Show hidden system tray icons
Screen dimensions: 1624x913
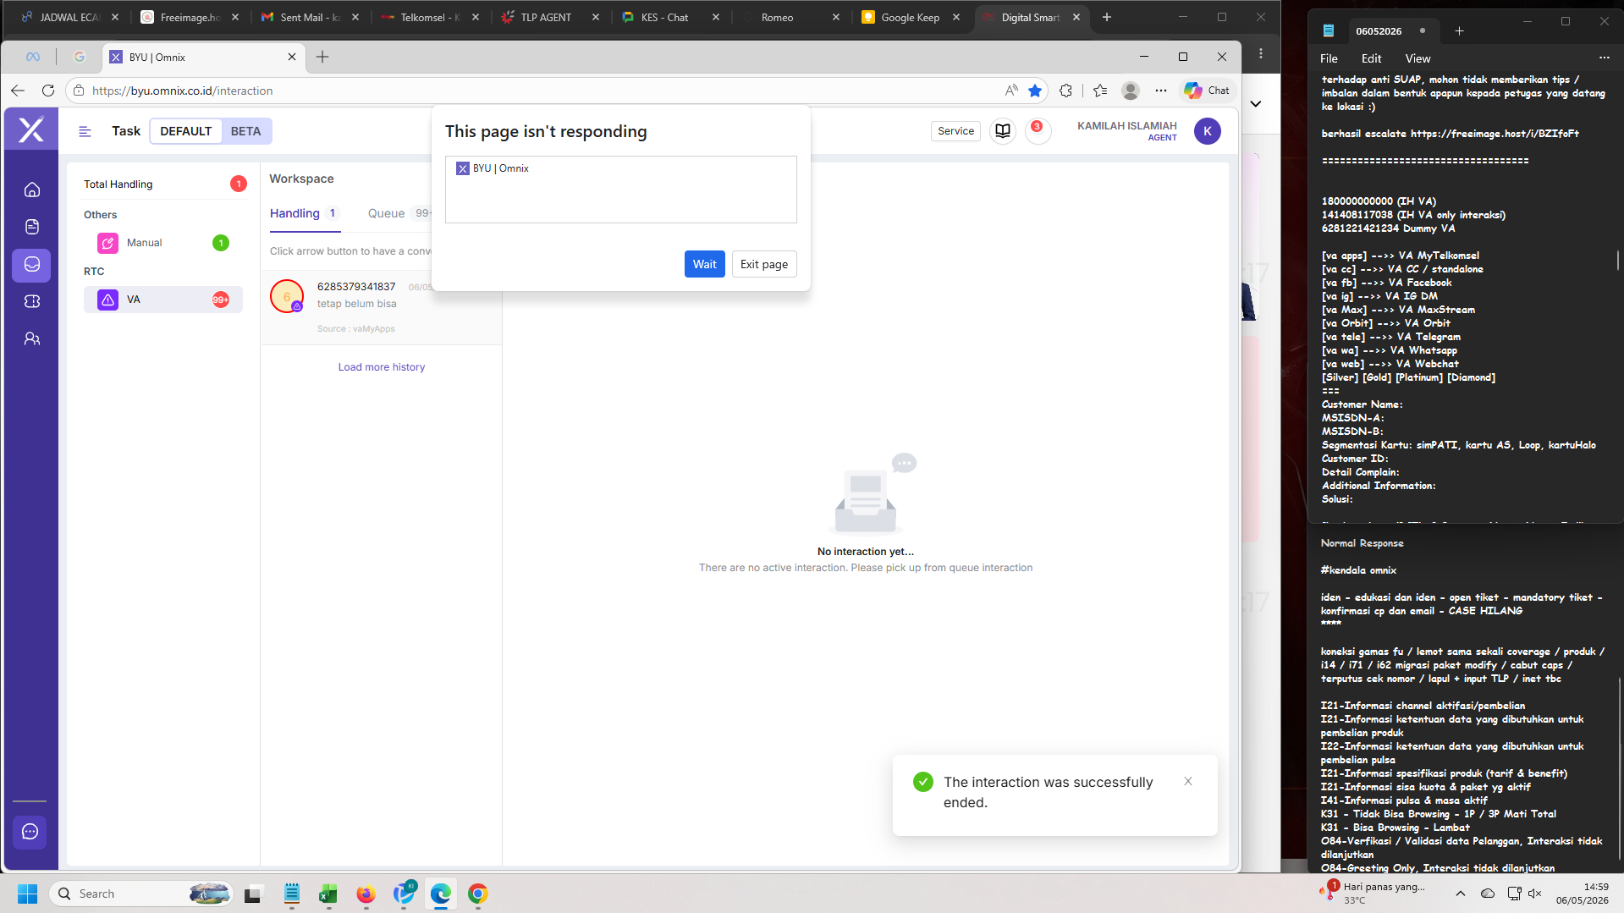point(1461,894)
